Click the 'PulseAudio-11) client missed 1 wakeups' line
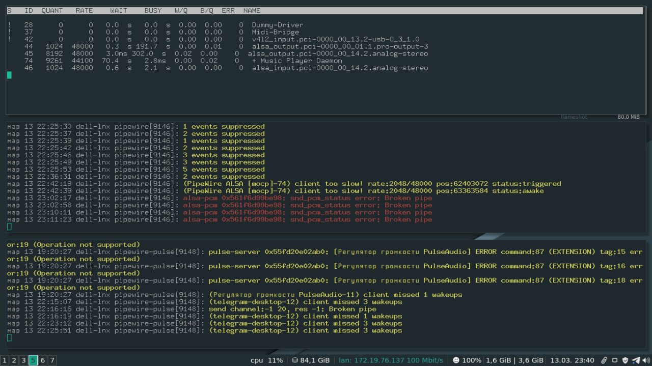Viewport: 652px width, 366px height. tap(235, 295)
